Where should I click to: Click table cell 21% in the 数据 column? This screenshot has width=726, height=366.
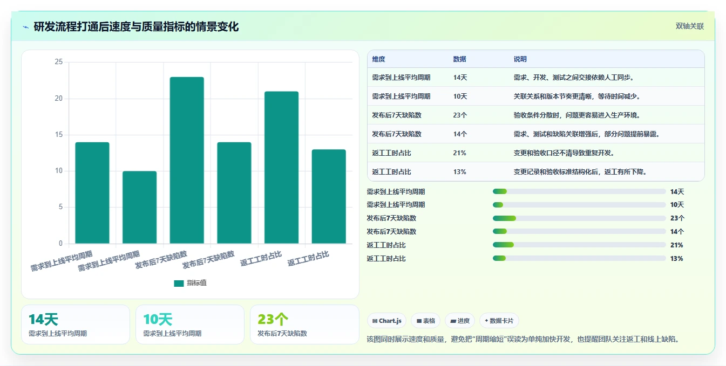(x=460, y=153)
